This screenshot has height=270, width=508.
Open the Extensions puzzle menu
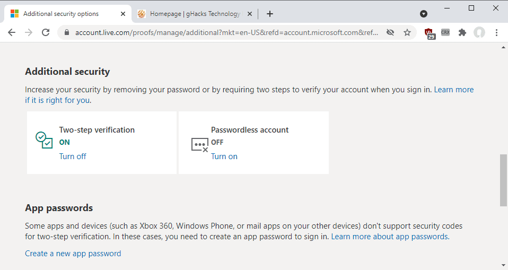pos(462,32)
